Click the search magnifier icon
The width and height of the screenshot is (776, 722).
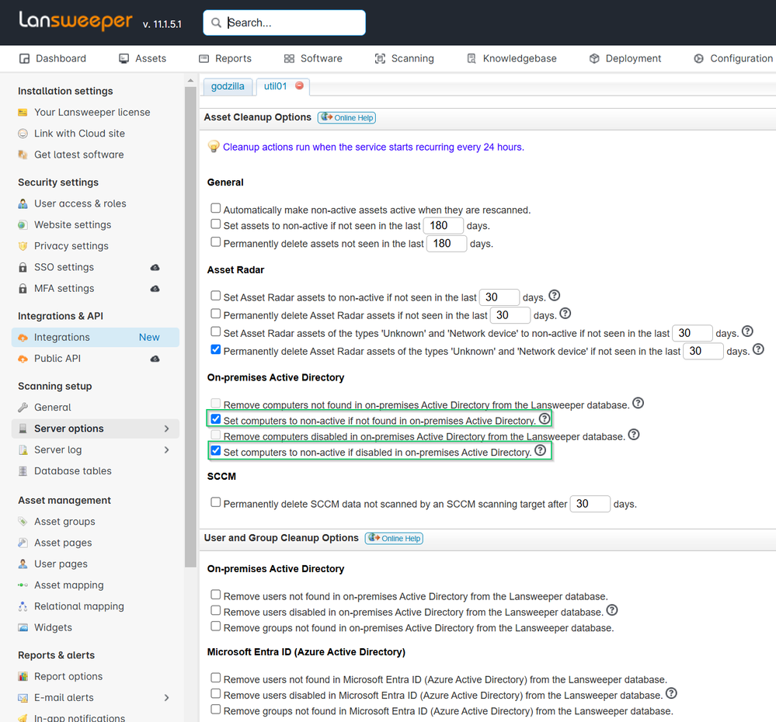[x=217, y=23]
